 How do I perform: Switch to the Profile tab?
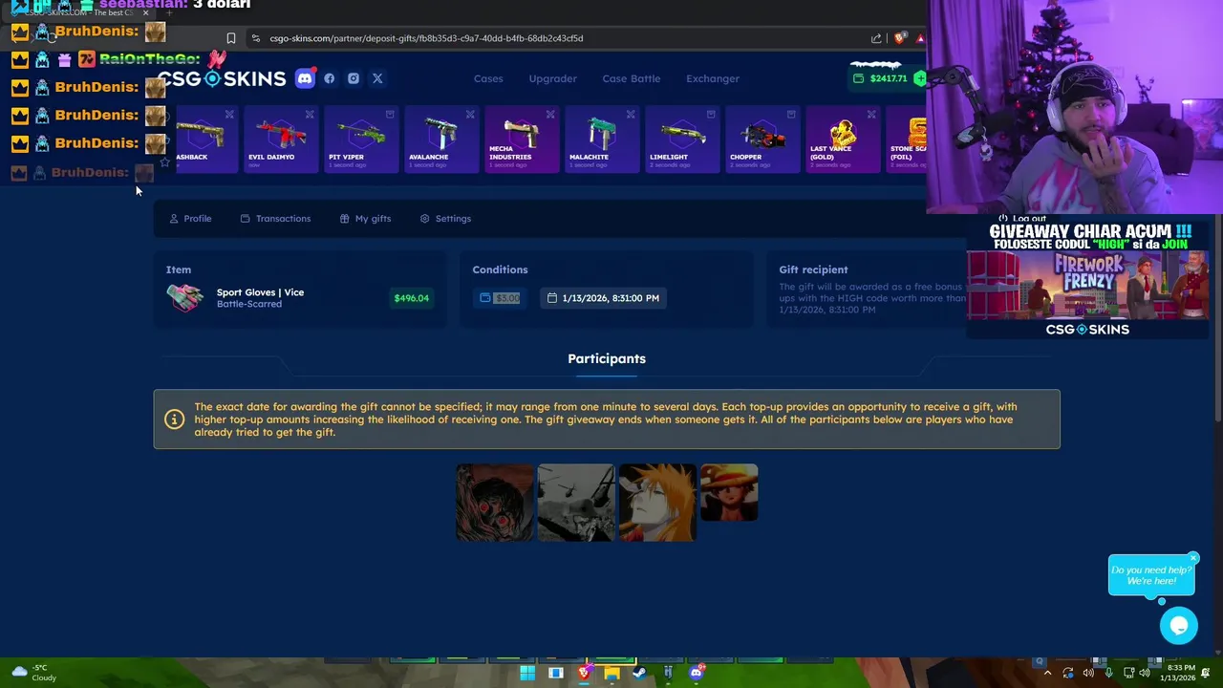[190, 219]
